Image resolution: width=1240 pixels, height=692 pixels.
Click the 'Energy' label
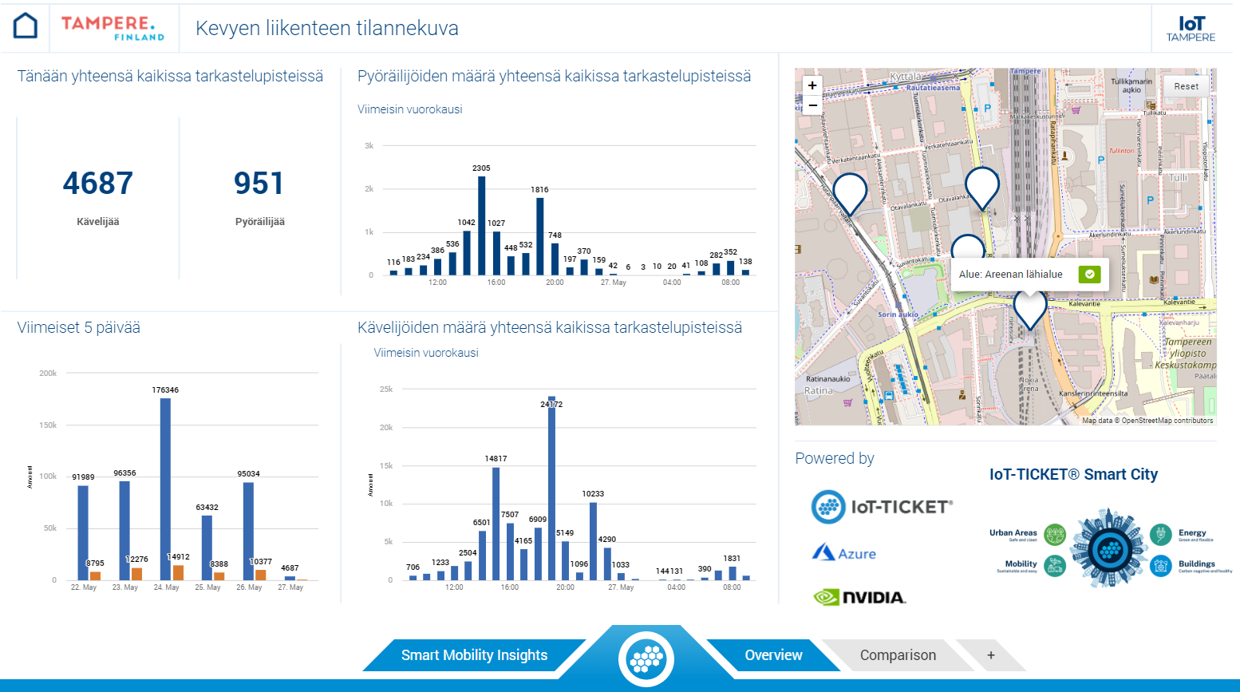point(1192,532)
